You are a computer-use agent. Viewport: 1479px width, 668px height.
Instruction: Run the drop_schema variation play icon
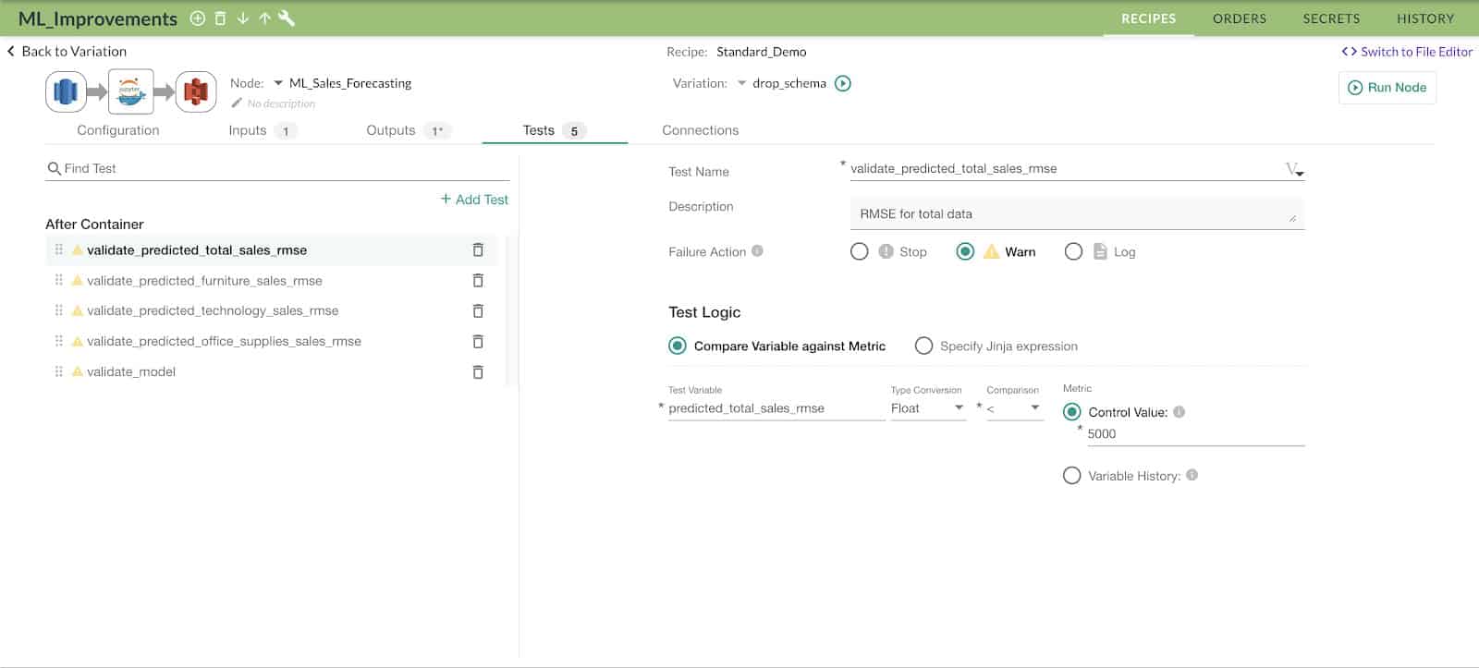(x=843, y=83)
